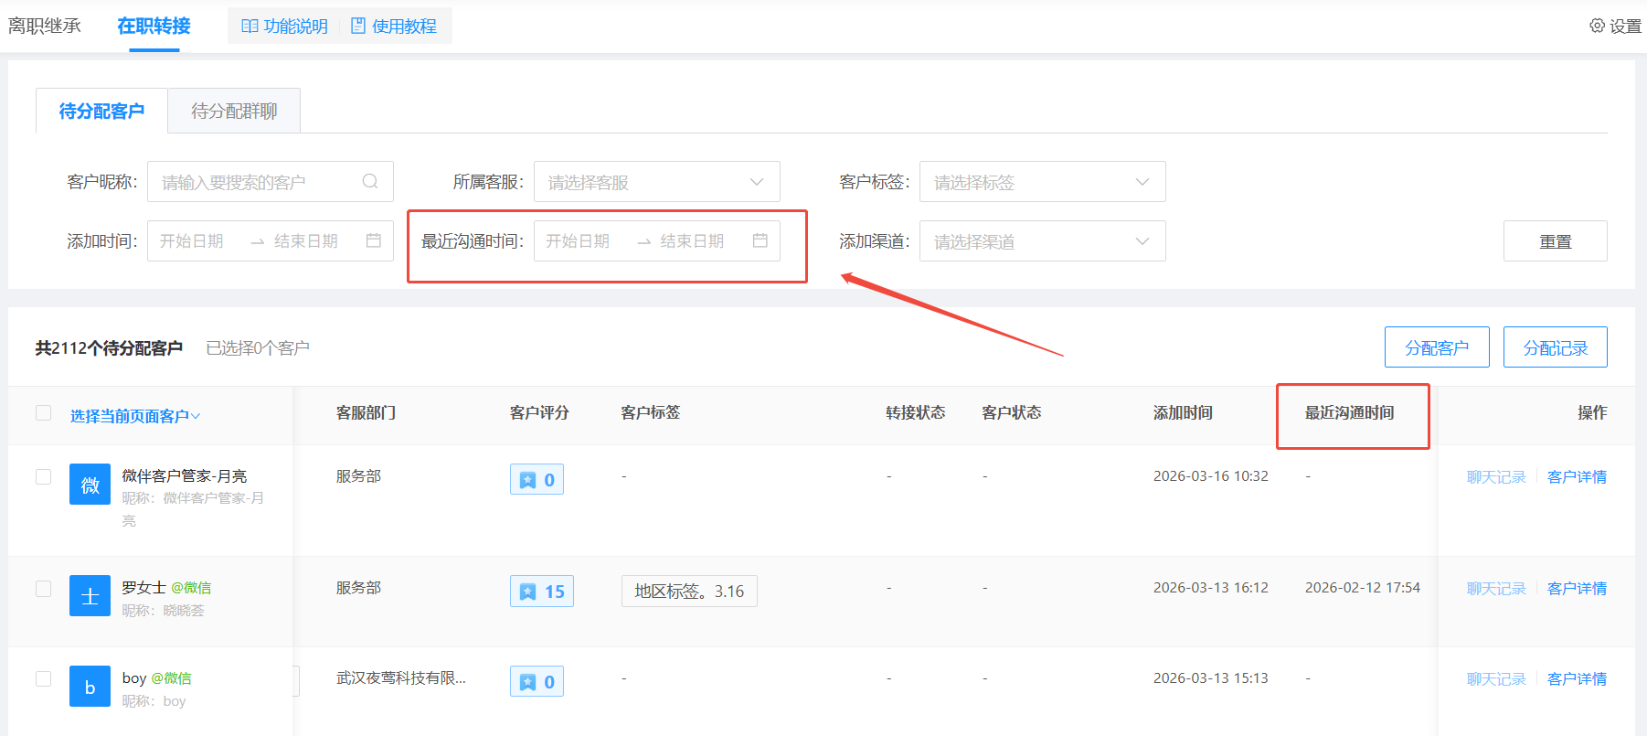Click the search magnifier in customer nickname field
Image resolution: width=1647 pixels, height=736 pixels.
[370, 181]
